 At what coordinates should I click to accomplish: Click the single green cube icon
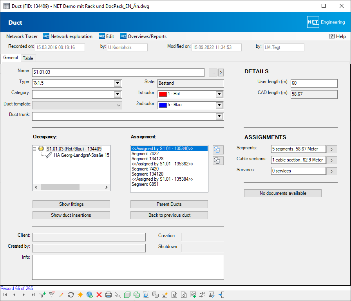(x=127, y=295)
